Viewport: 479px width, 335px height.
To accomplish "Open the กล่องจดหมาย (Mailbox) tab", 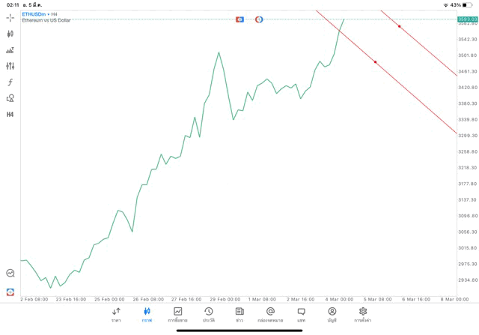I will [x=270, y=315].
